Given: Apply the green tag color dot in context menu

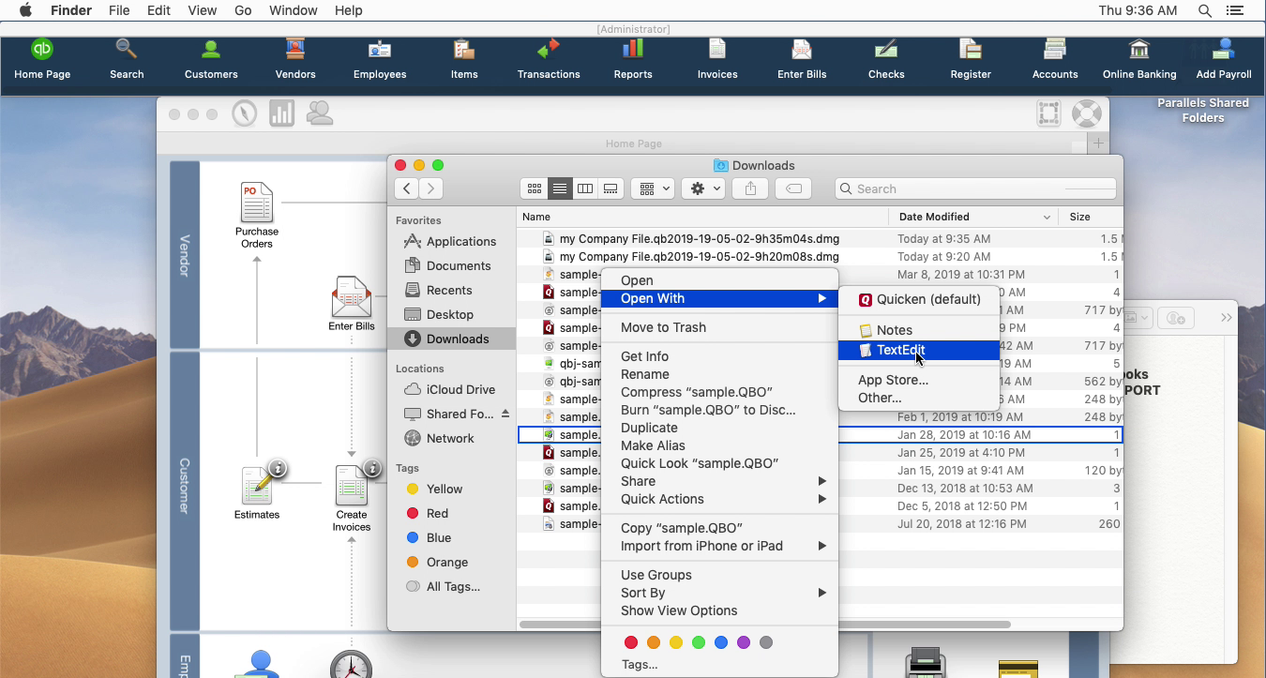Looking at the screenshot, I should [699, 642].
